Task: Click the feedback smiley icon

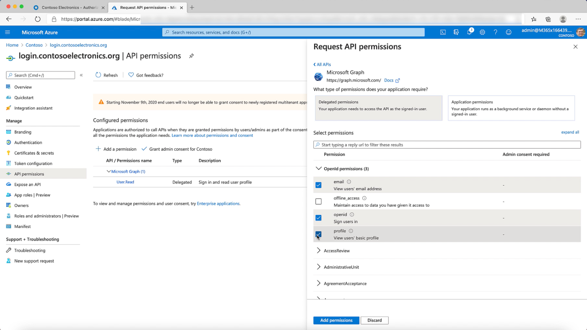Action: (x=508, y=32)
